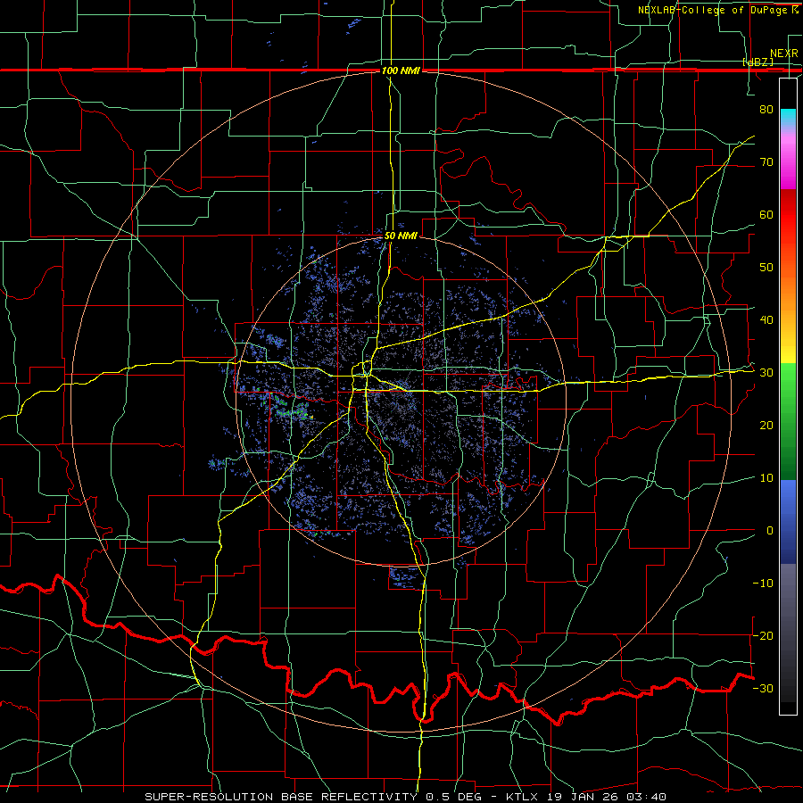Click the "SUPER-RESOLUTION BASE REFLECTIVITY" caption text

(x=281, y=797)
